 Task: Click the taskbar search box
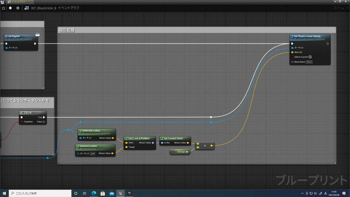(x=40, y=193)
